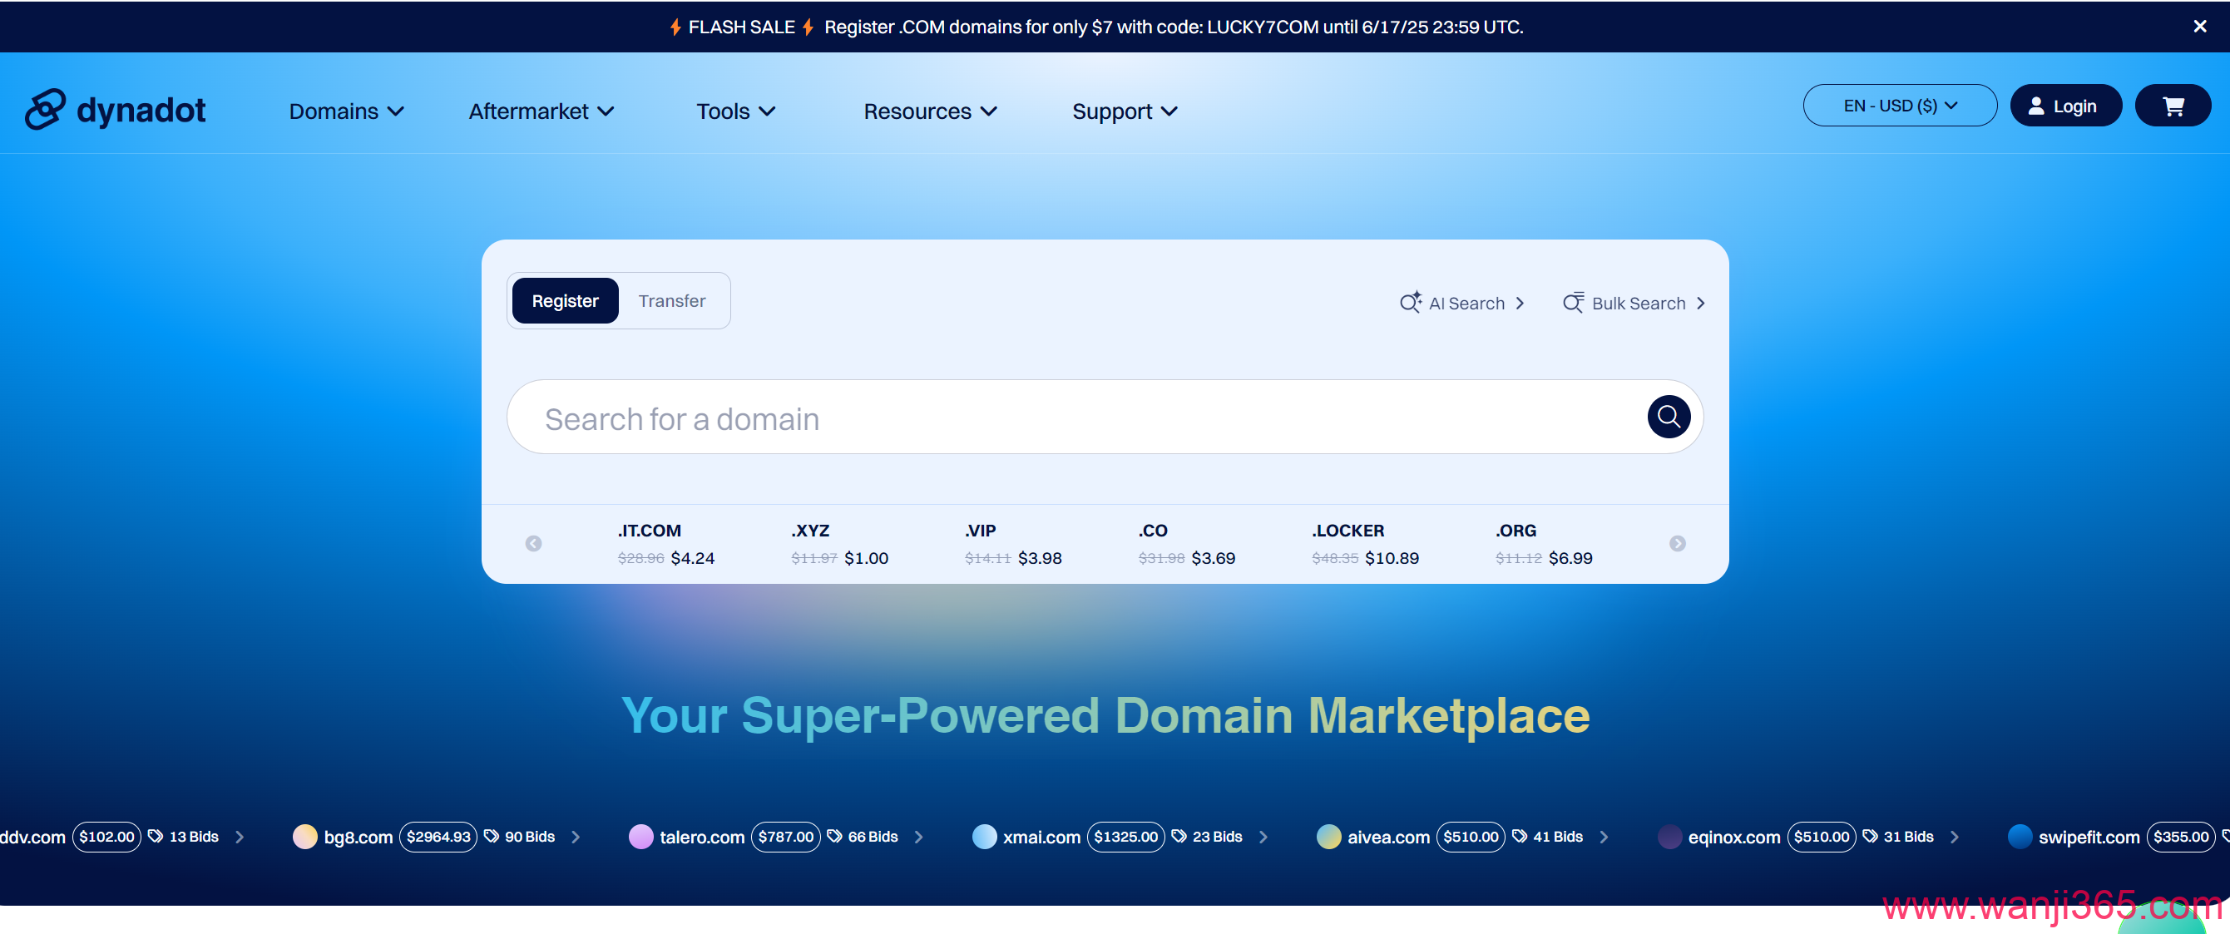Select the .LOCKER $10.89 offer
The height and width of the screenshot is (934, 2230).
1365,544
